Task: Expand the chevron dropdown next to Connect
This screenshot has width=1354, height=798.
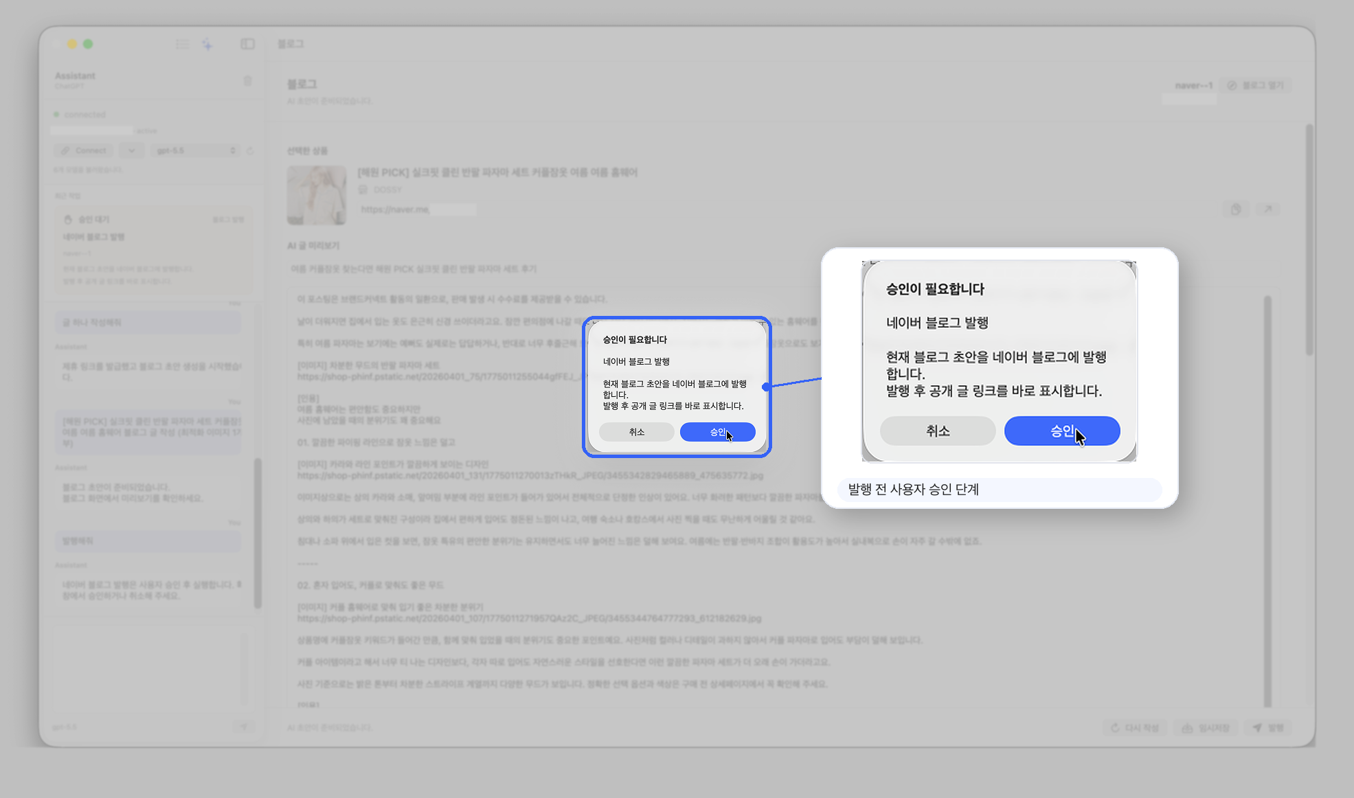Action: (131, 150)
